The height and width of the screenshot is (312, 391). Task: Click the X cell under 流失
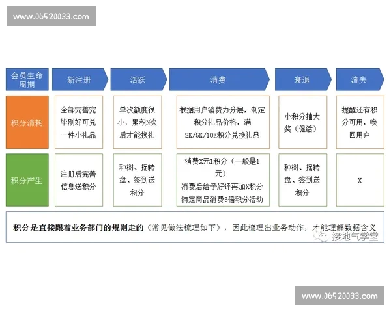point(360,180)
